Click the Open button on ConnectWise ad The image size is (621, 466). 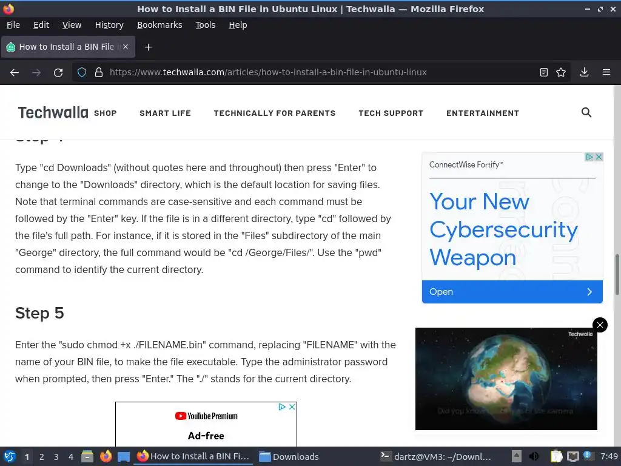click(x=512, y=292)
